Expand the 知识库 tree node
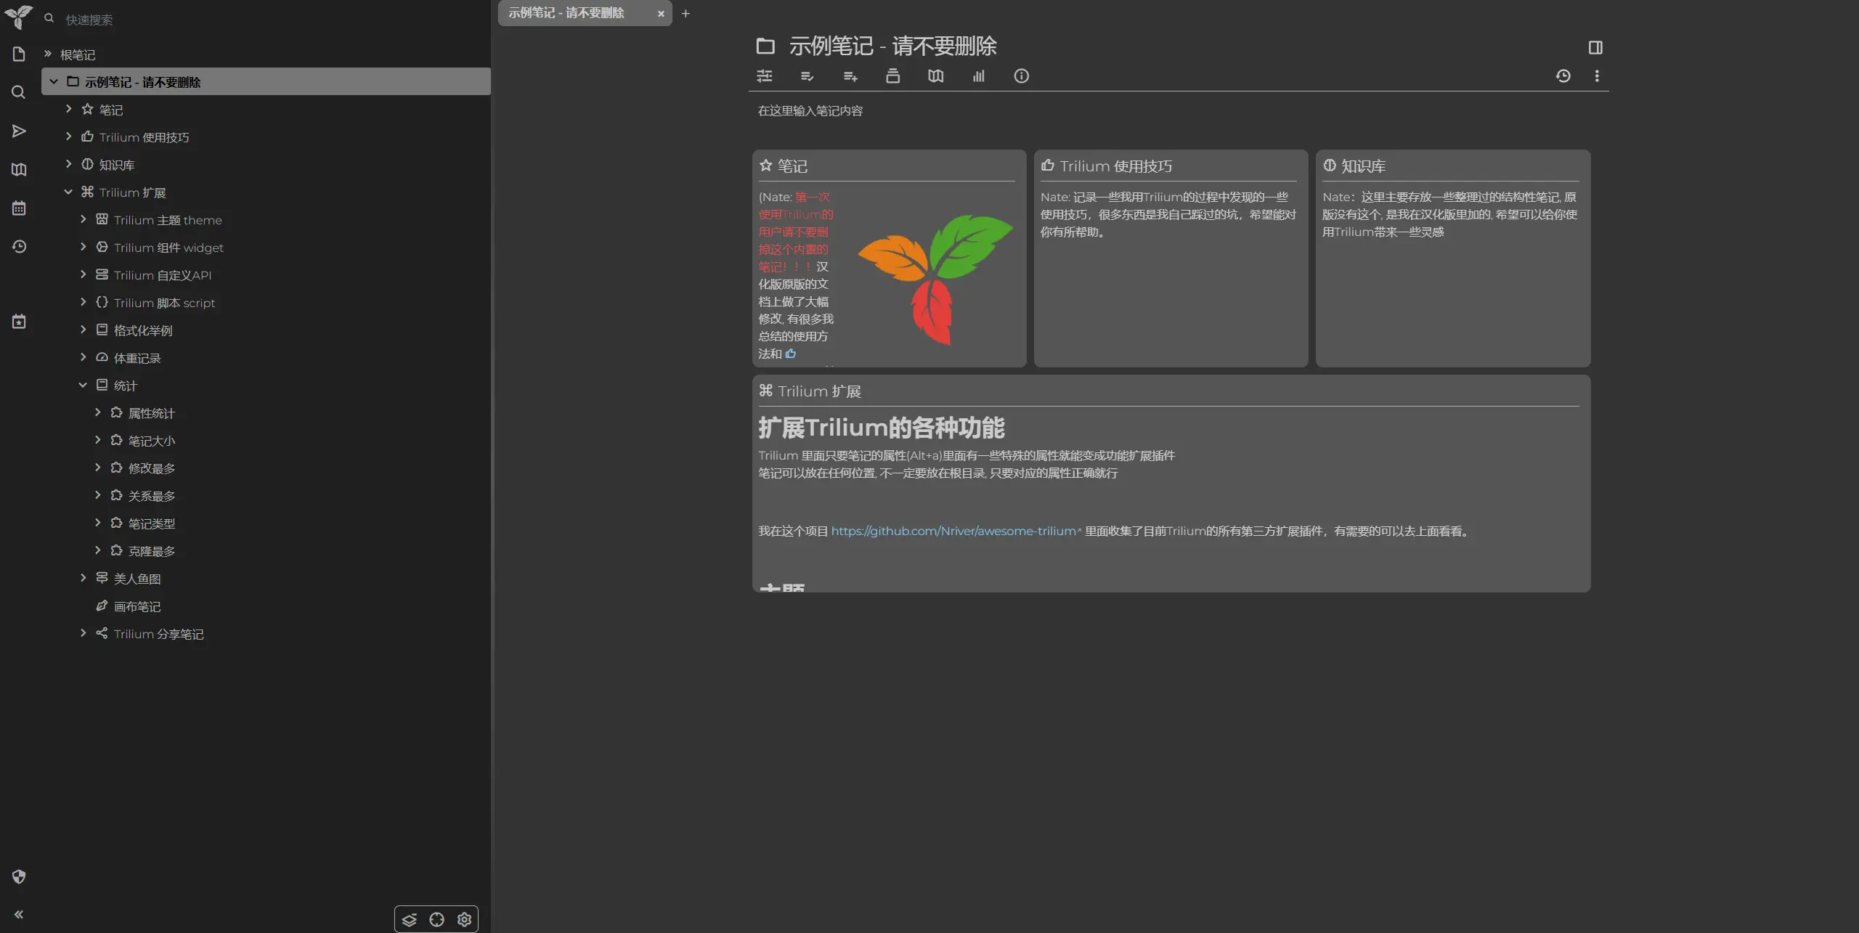The image size is (1859, 933). (68, 164)
